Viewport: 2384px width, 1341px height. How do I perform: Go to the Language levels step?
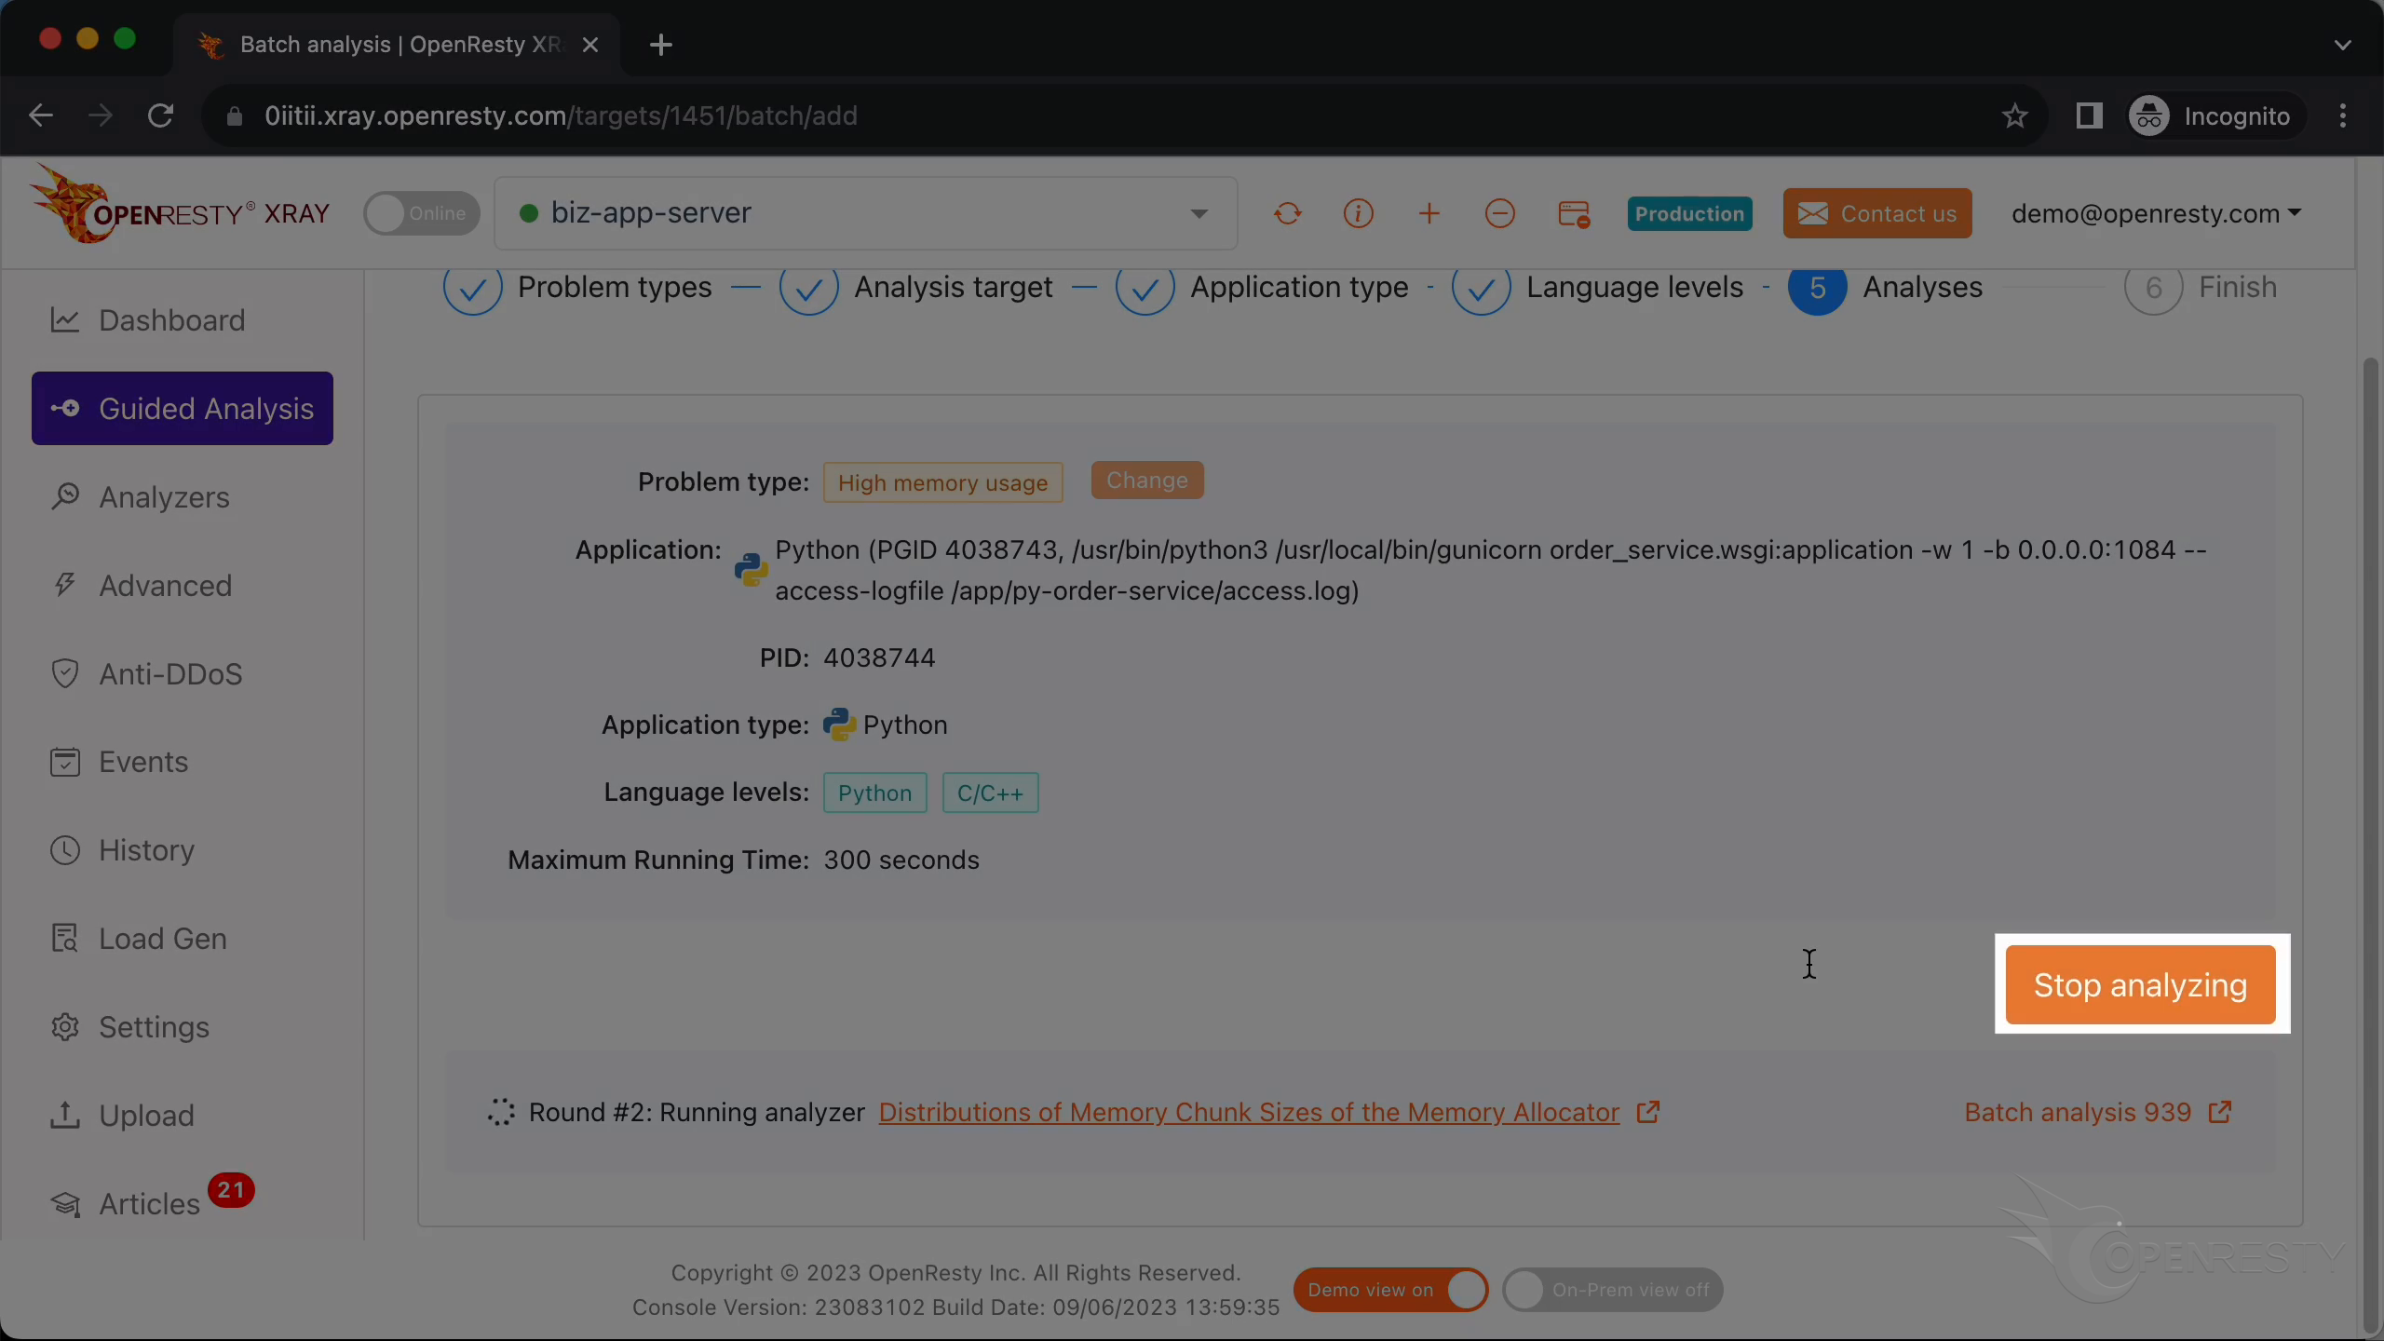[x=1597, y=287]
